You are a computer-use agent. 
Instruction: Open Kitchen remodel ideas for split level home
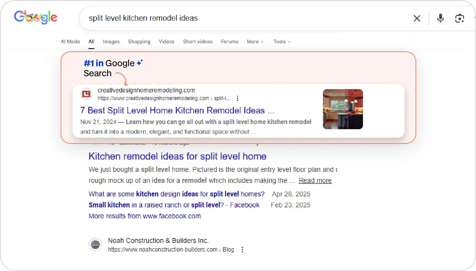click(177, 156)
